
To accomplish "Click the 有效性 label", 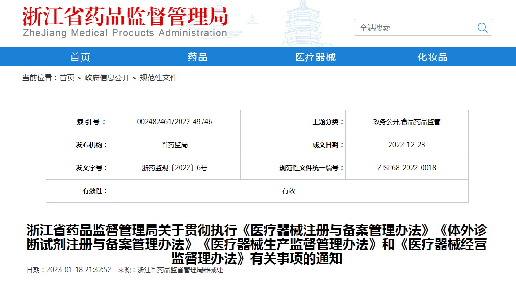I will pos(95,191).
